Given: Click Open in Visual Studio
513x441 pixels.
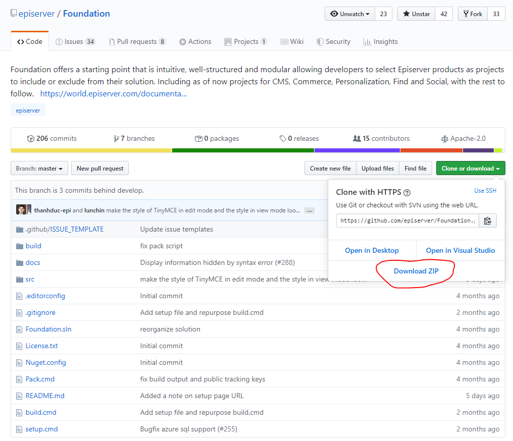Looking at the screenshot, I should click(x=460, y=250).
